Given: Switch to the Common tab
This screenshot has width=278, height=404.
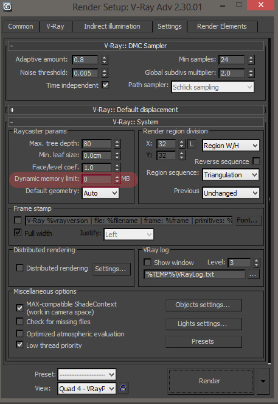Looking at the screenshot, I should (x=21, y=26).
